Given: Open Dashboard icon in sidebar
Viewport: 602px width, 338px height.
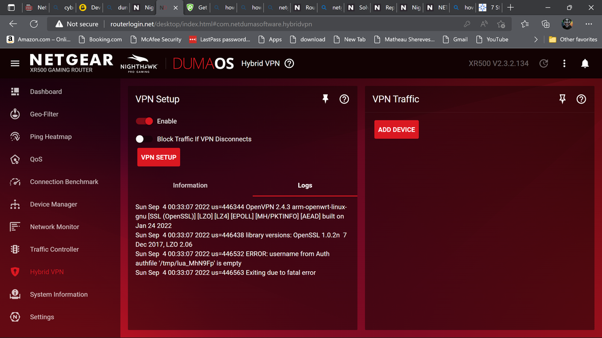Looking at the screenshot, I should click(15, 91).
